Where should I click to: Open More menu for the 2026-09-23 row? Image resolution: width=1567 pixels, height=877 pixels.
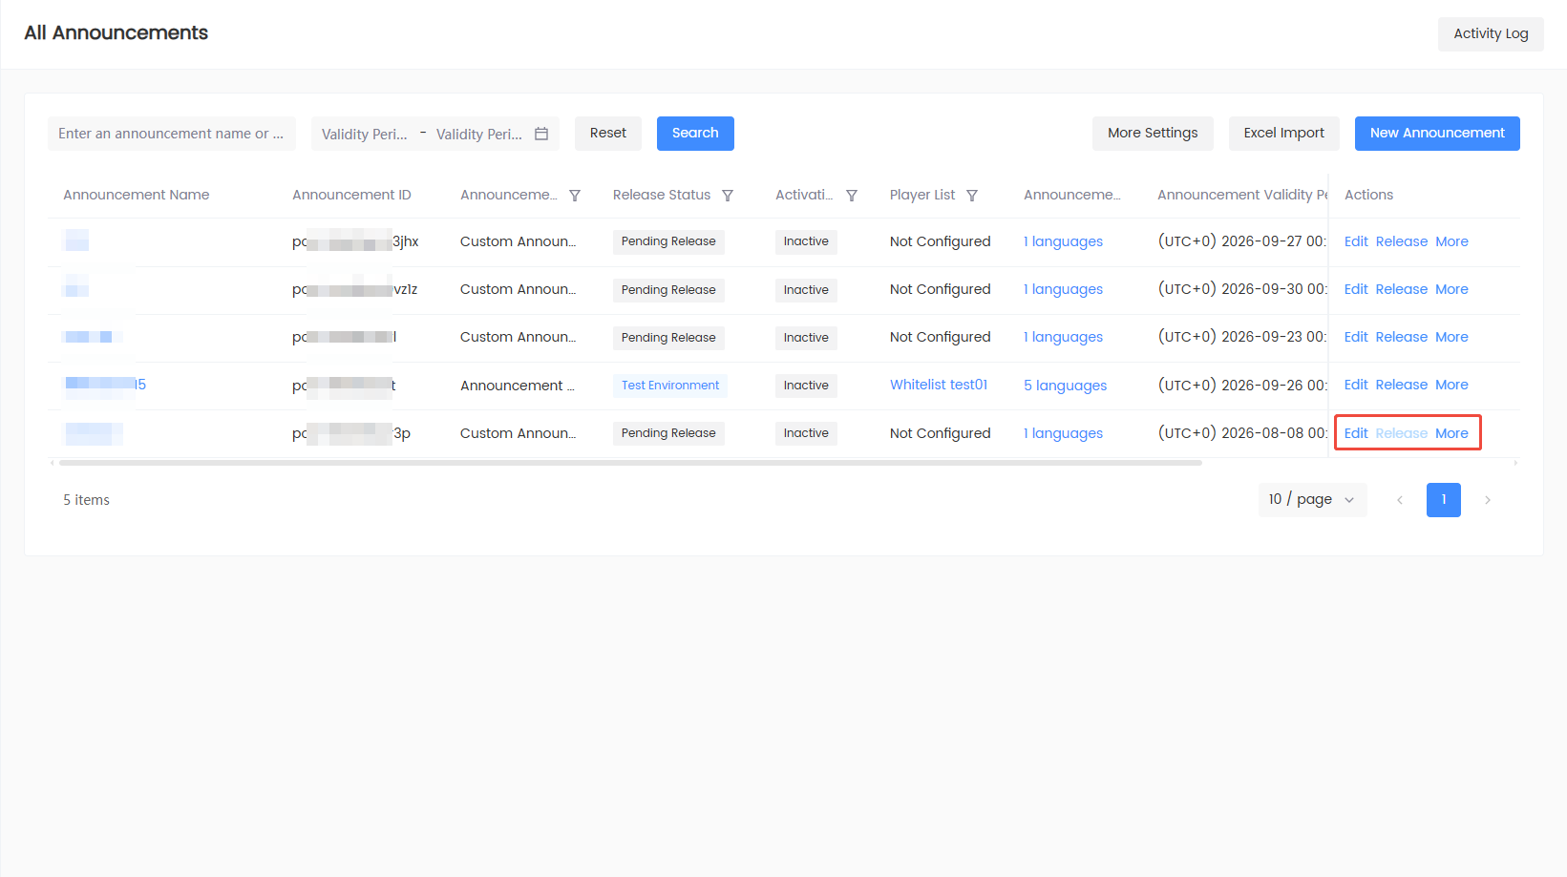(x=1451, y=337)
